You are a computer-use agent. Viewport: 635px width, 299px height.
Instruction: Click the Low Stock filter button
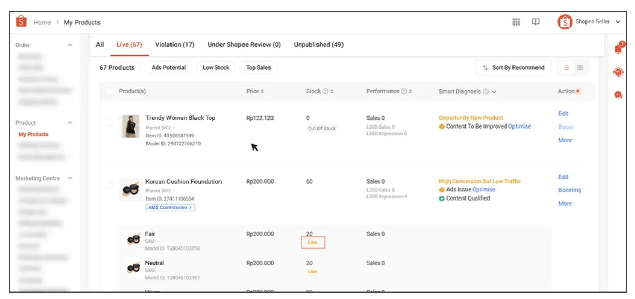[216, 68]
